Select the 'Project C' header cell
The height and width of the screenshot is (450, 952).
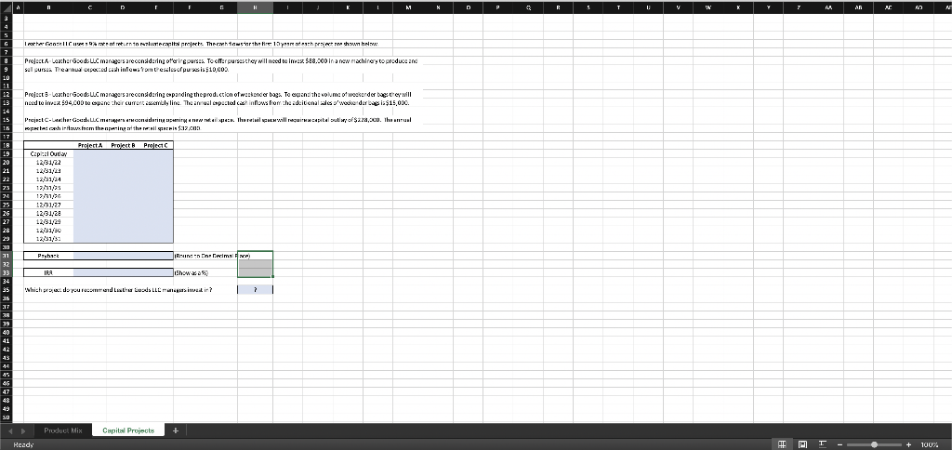156,145
